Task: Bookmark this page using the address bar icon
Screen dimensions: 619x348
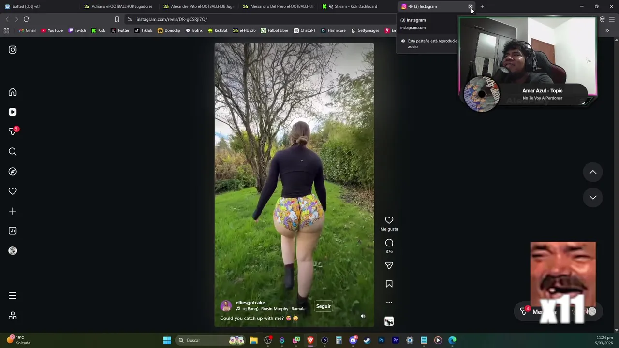Action: coord(117,19)
